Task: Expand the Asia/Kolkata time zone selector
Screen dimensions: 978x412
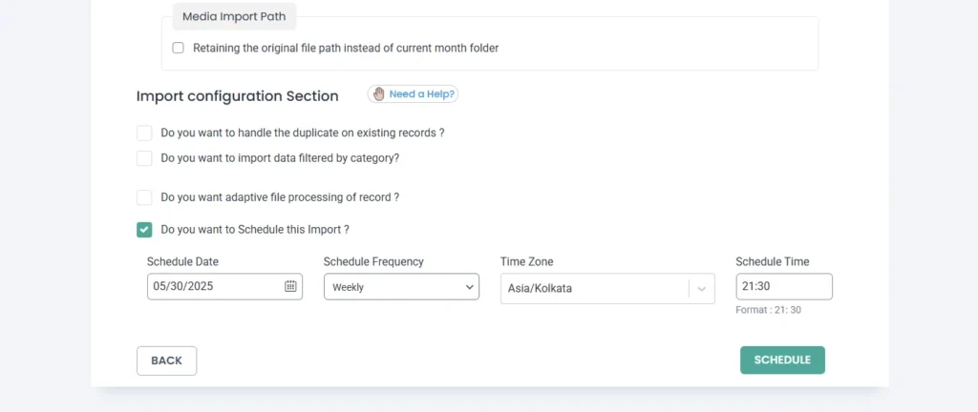Action: coord(592,289)
